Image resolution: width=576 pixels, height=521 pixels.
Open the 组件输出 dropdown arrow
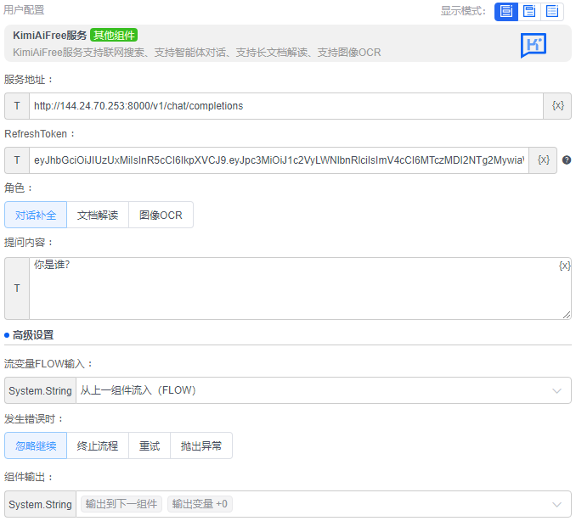[556, 504]
